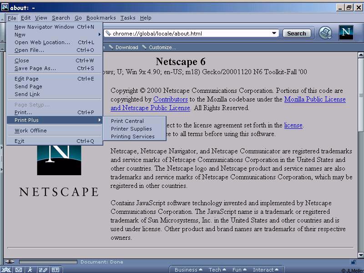Choose Save Page As

coord(55,68)
